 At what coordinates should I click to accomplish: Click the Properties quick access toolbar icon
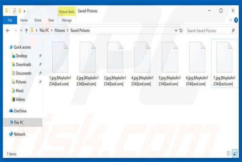pyautogui.click(x=14, y=11)
